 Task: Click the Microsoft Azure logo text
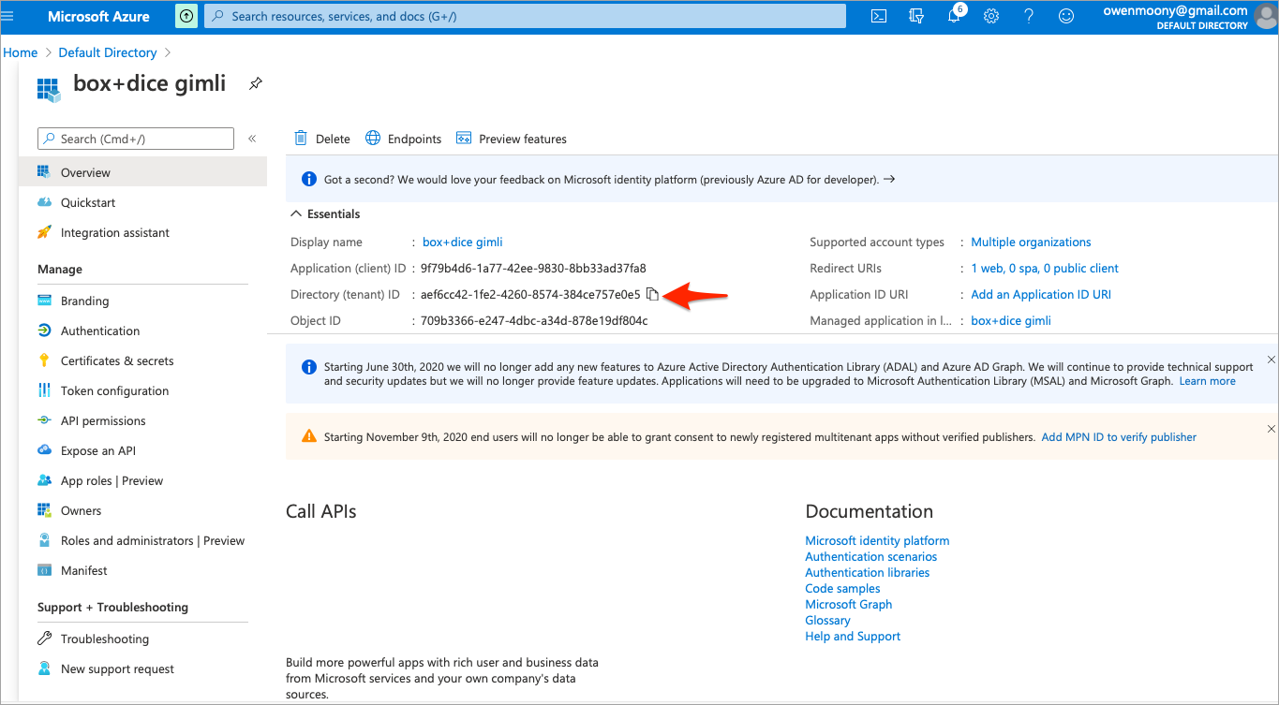[x=98, y=17]
